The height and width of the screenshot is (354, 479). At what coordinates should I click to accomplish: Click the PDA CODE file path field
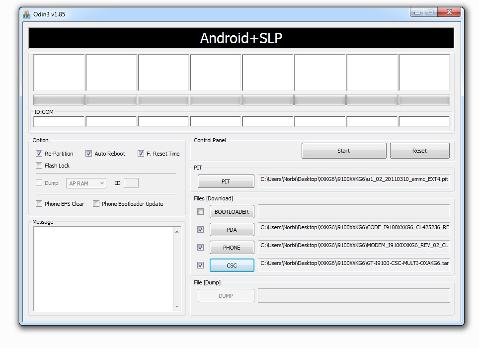coord(354,229)
